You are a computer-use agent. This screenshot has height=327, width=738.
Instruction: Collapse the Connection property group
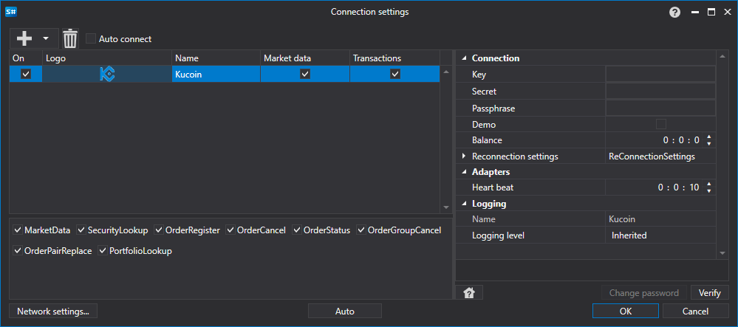(464, 58)
